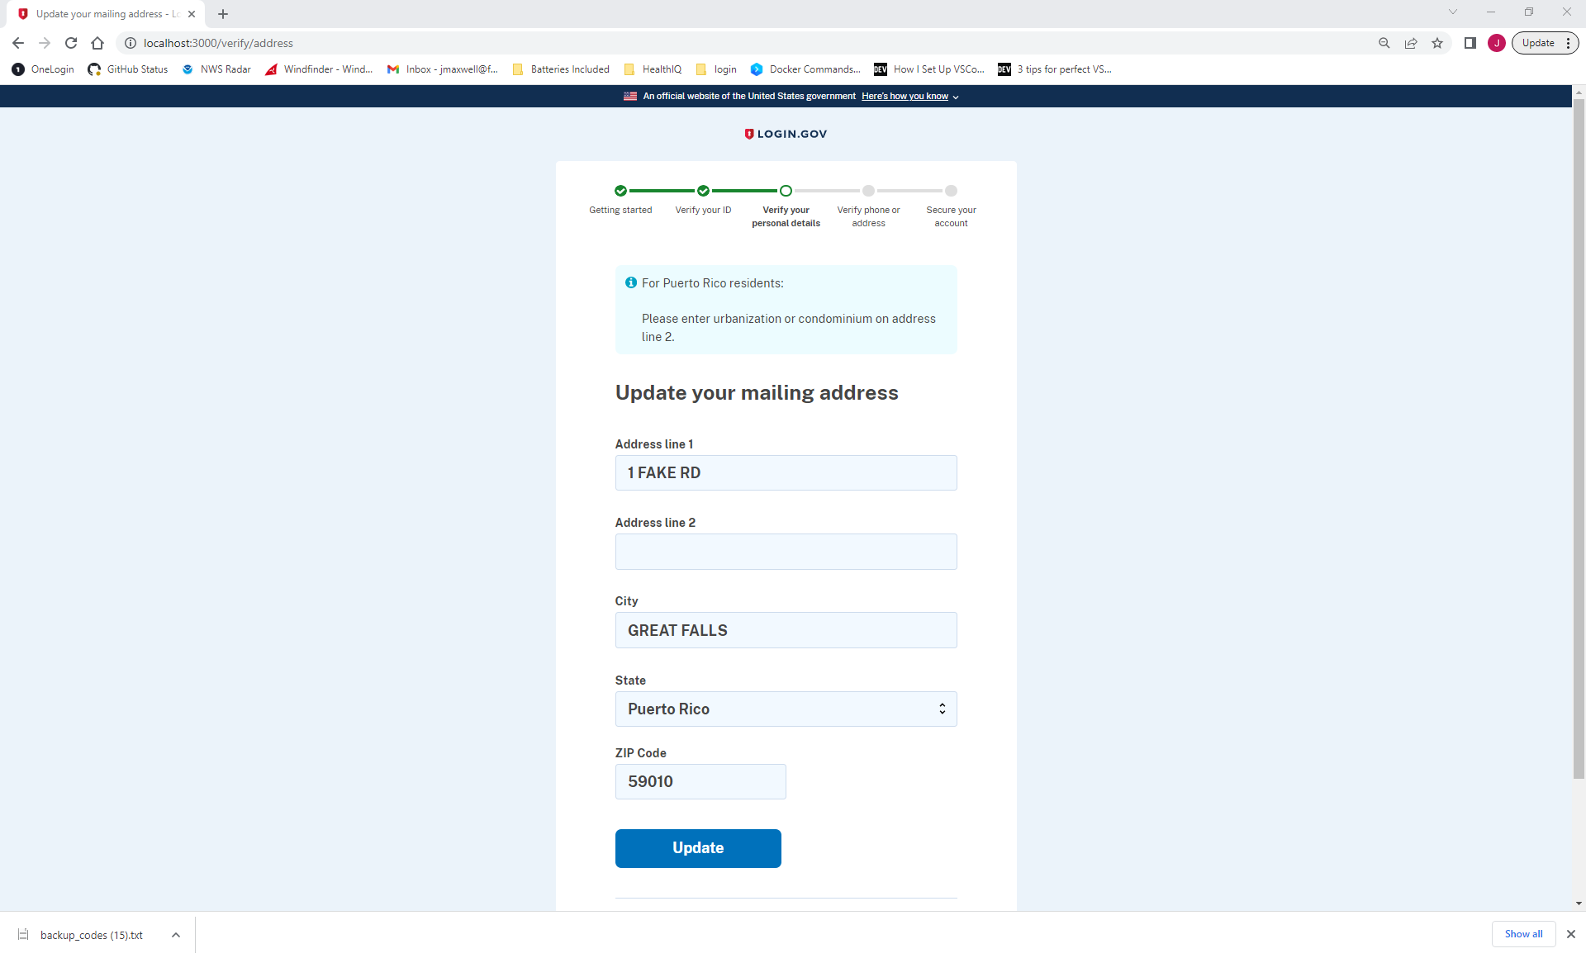Open menu arrow beside backup_codes download
Screen dimensions: 1586x958
click(x=176, y=935)
